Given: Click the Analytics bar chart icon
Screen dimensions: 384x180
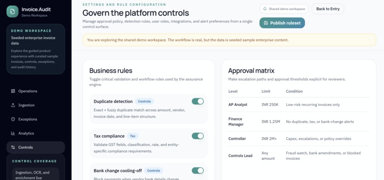Looking at the screenshot, I should [13, 133].
